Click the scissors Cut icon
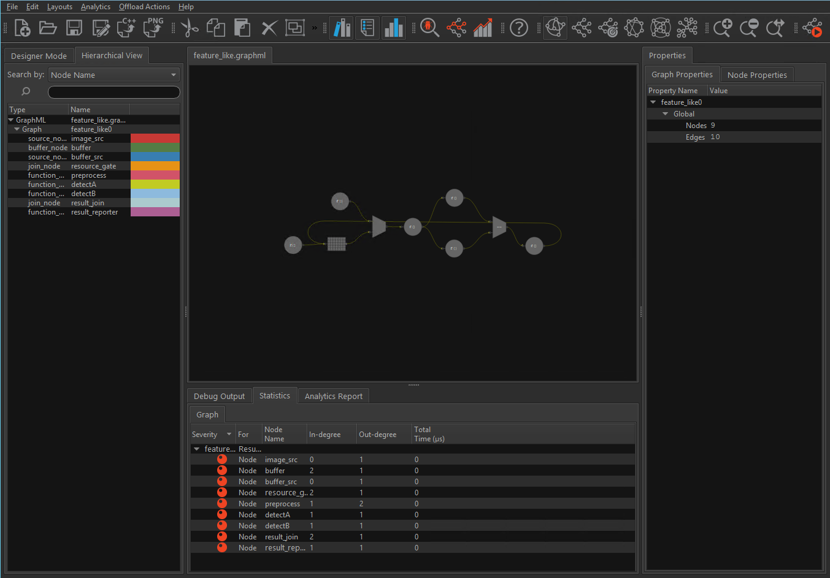The width and height of the screenshot is (830, 578). (x=190, y=28)
